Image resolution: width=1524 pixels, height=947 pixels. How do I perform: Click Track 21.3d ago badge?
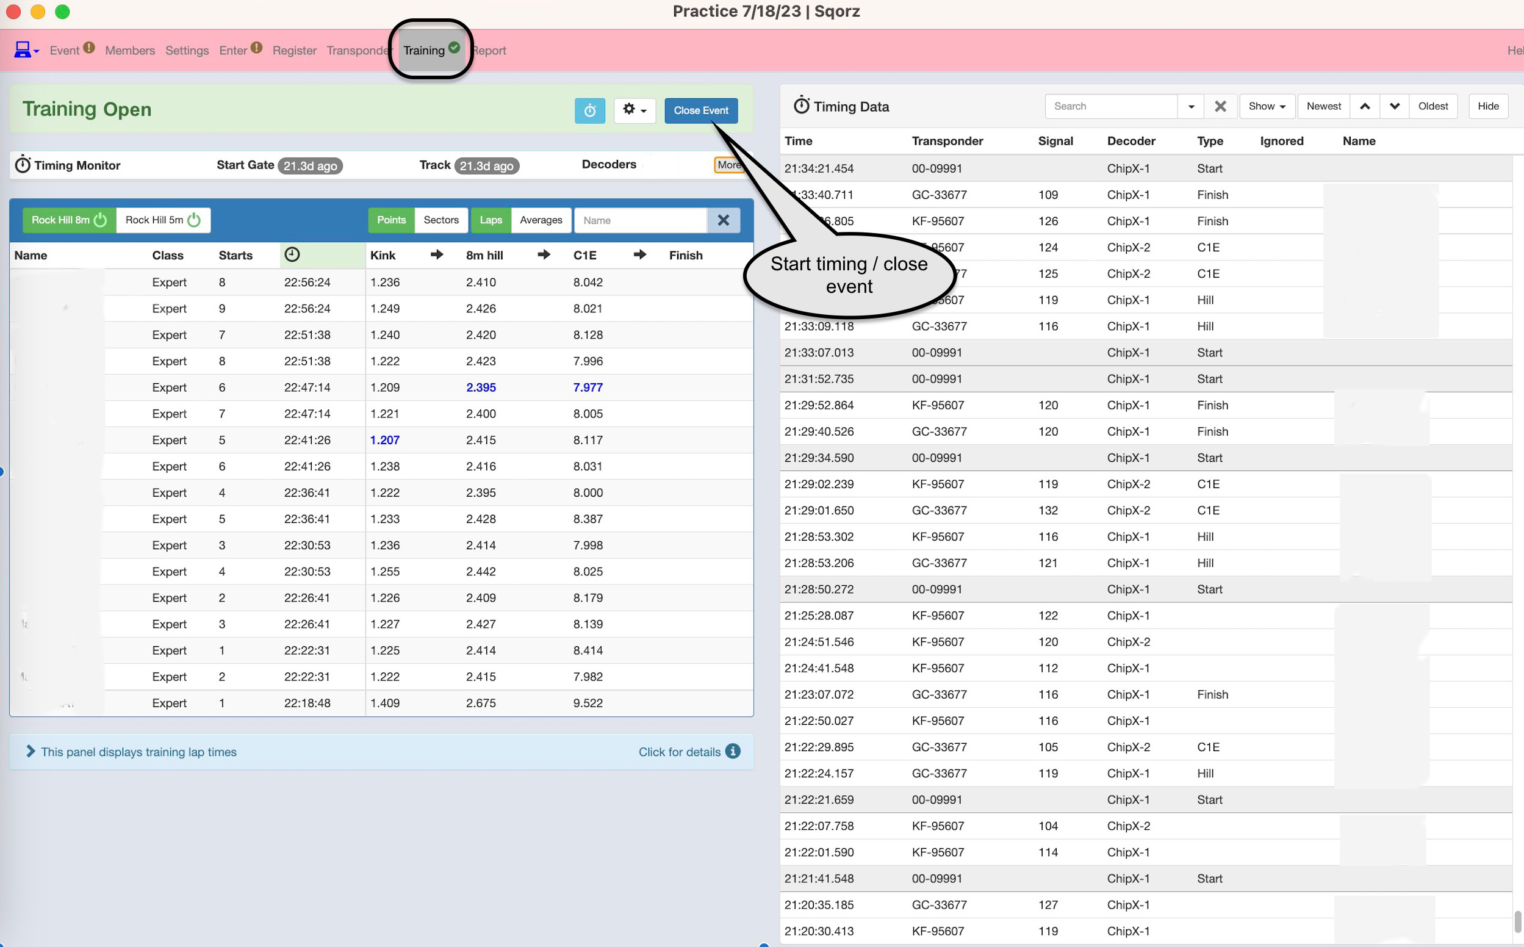(486, 165)
